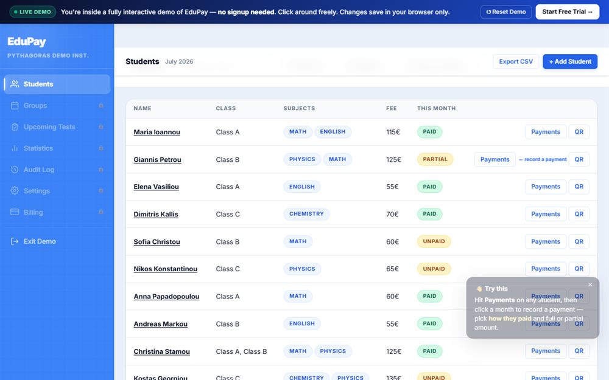Click the LIVE DEMO badge
The height and width of the screenshot is (380, 609).
click(33, 12)
